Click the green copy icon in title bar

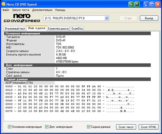point(131,4)
